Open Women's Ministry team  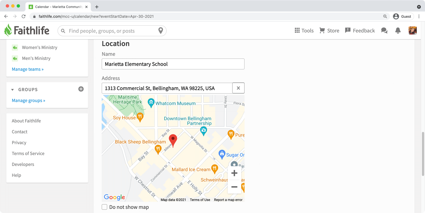(39, 47)
